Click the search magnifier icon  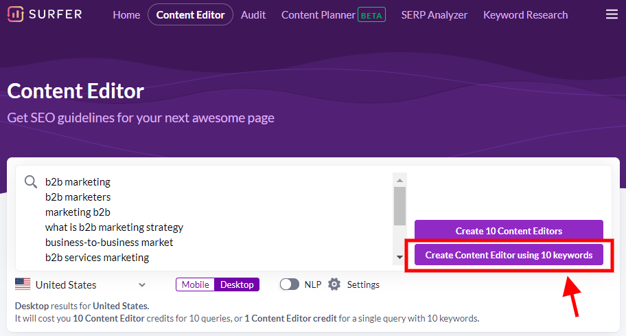pos(31,182)
